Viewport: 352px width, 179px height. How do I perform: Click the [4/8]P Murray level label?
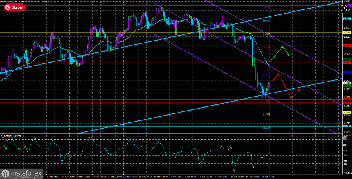tap(266, 74)
